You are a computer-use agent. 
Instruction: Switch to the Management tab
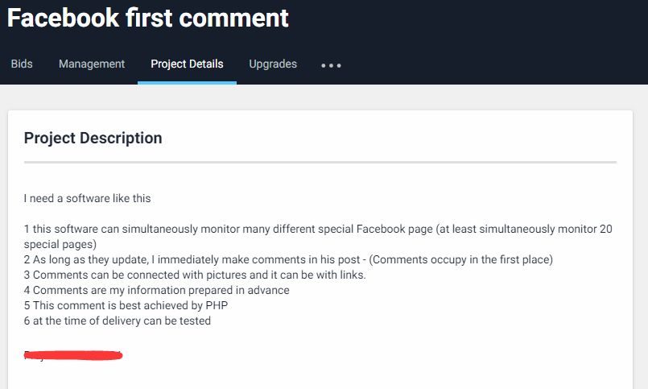(x=91, y=64)
